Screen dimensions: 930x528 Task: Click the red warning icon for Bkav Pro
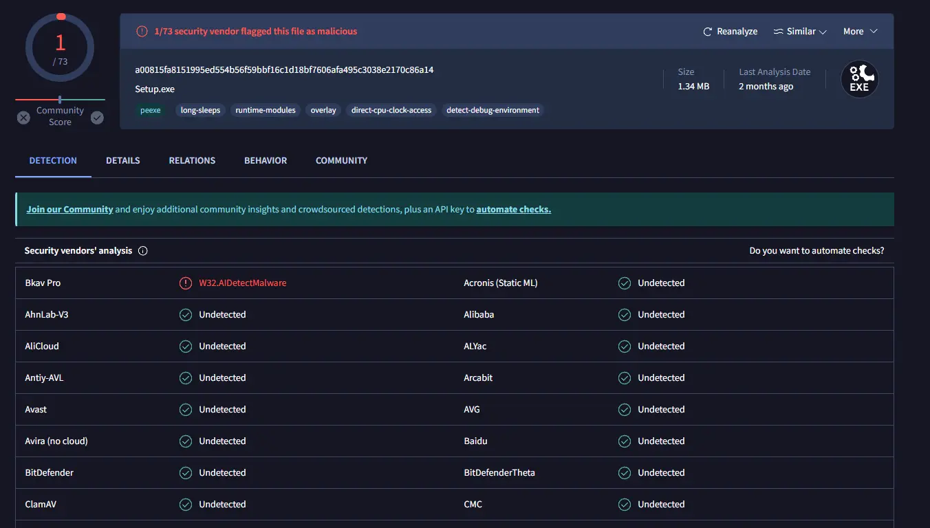click(186, 283)
